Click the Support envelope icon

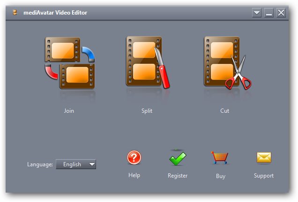click(264, 157)
